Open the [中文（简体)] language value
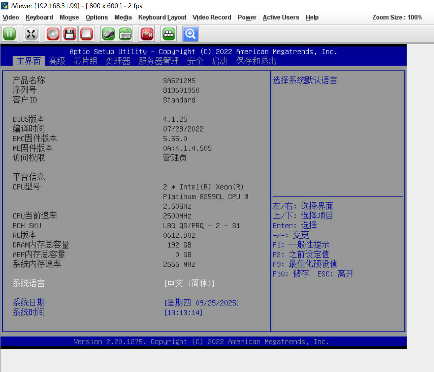434x372 pixels. pyautogui.click(x=189, y=283)
